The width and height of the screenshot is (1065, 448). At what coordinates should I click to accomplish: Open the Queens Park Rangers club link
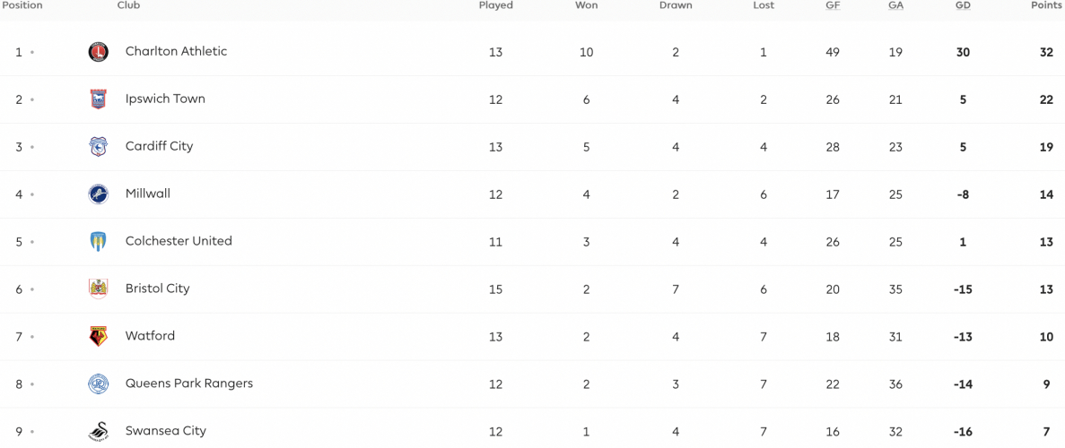tap(188, 383)
